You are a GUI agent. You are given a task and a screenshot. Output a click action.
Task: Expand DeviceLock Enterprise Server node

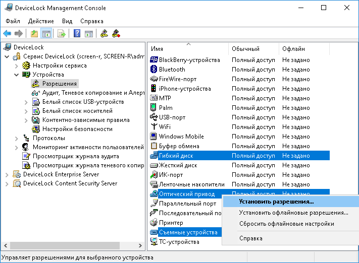(x=7, y=174)
